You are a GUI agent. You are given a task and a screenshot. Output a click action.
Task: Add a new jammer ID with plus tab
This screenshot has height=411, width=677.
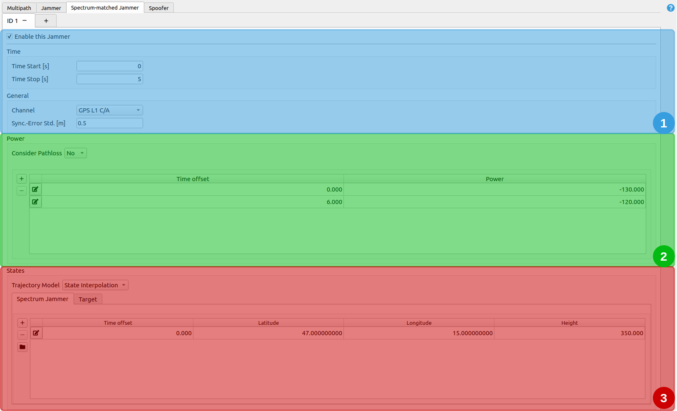46,21
